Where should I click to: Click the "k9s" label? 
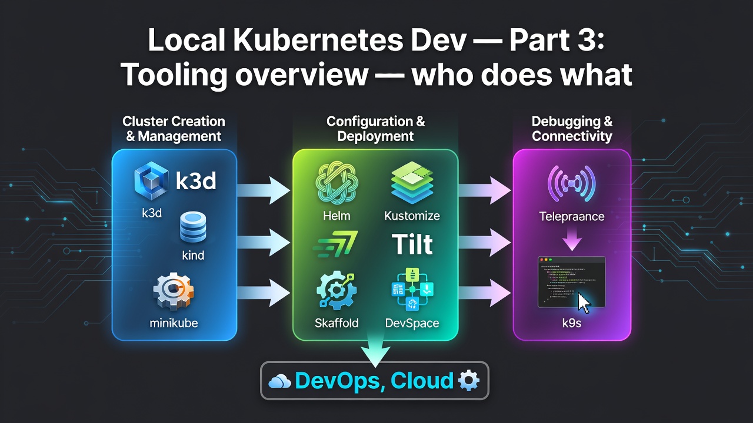tap(571, 323)
